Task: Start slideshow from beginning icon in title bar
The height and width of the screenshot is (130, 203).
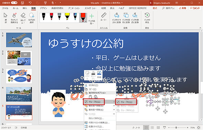Action: point(45,3)
